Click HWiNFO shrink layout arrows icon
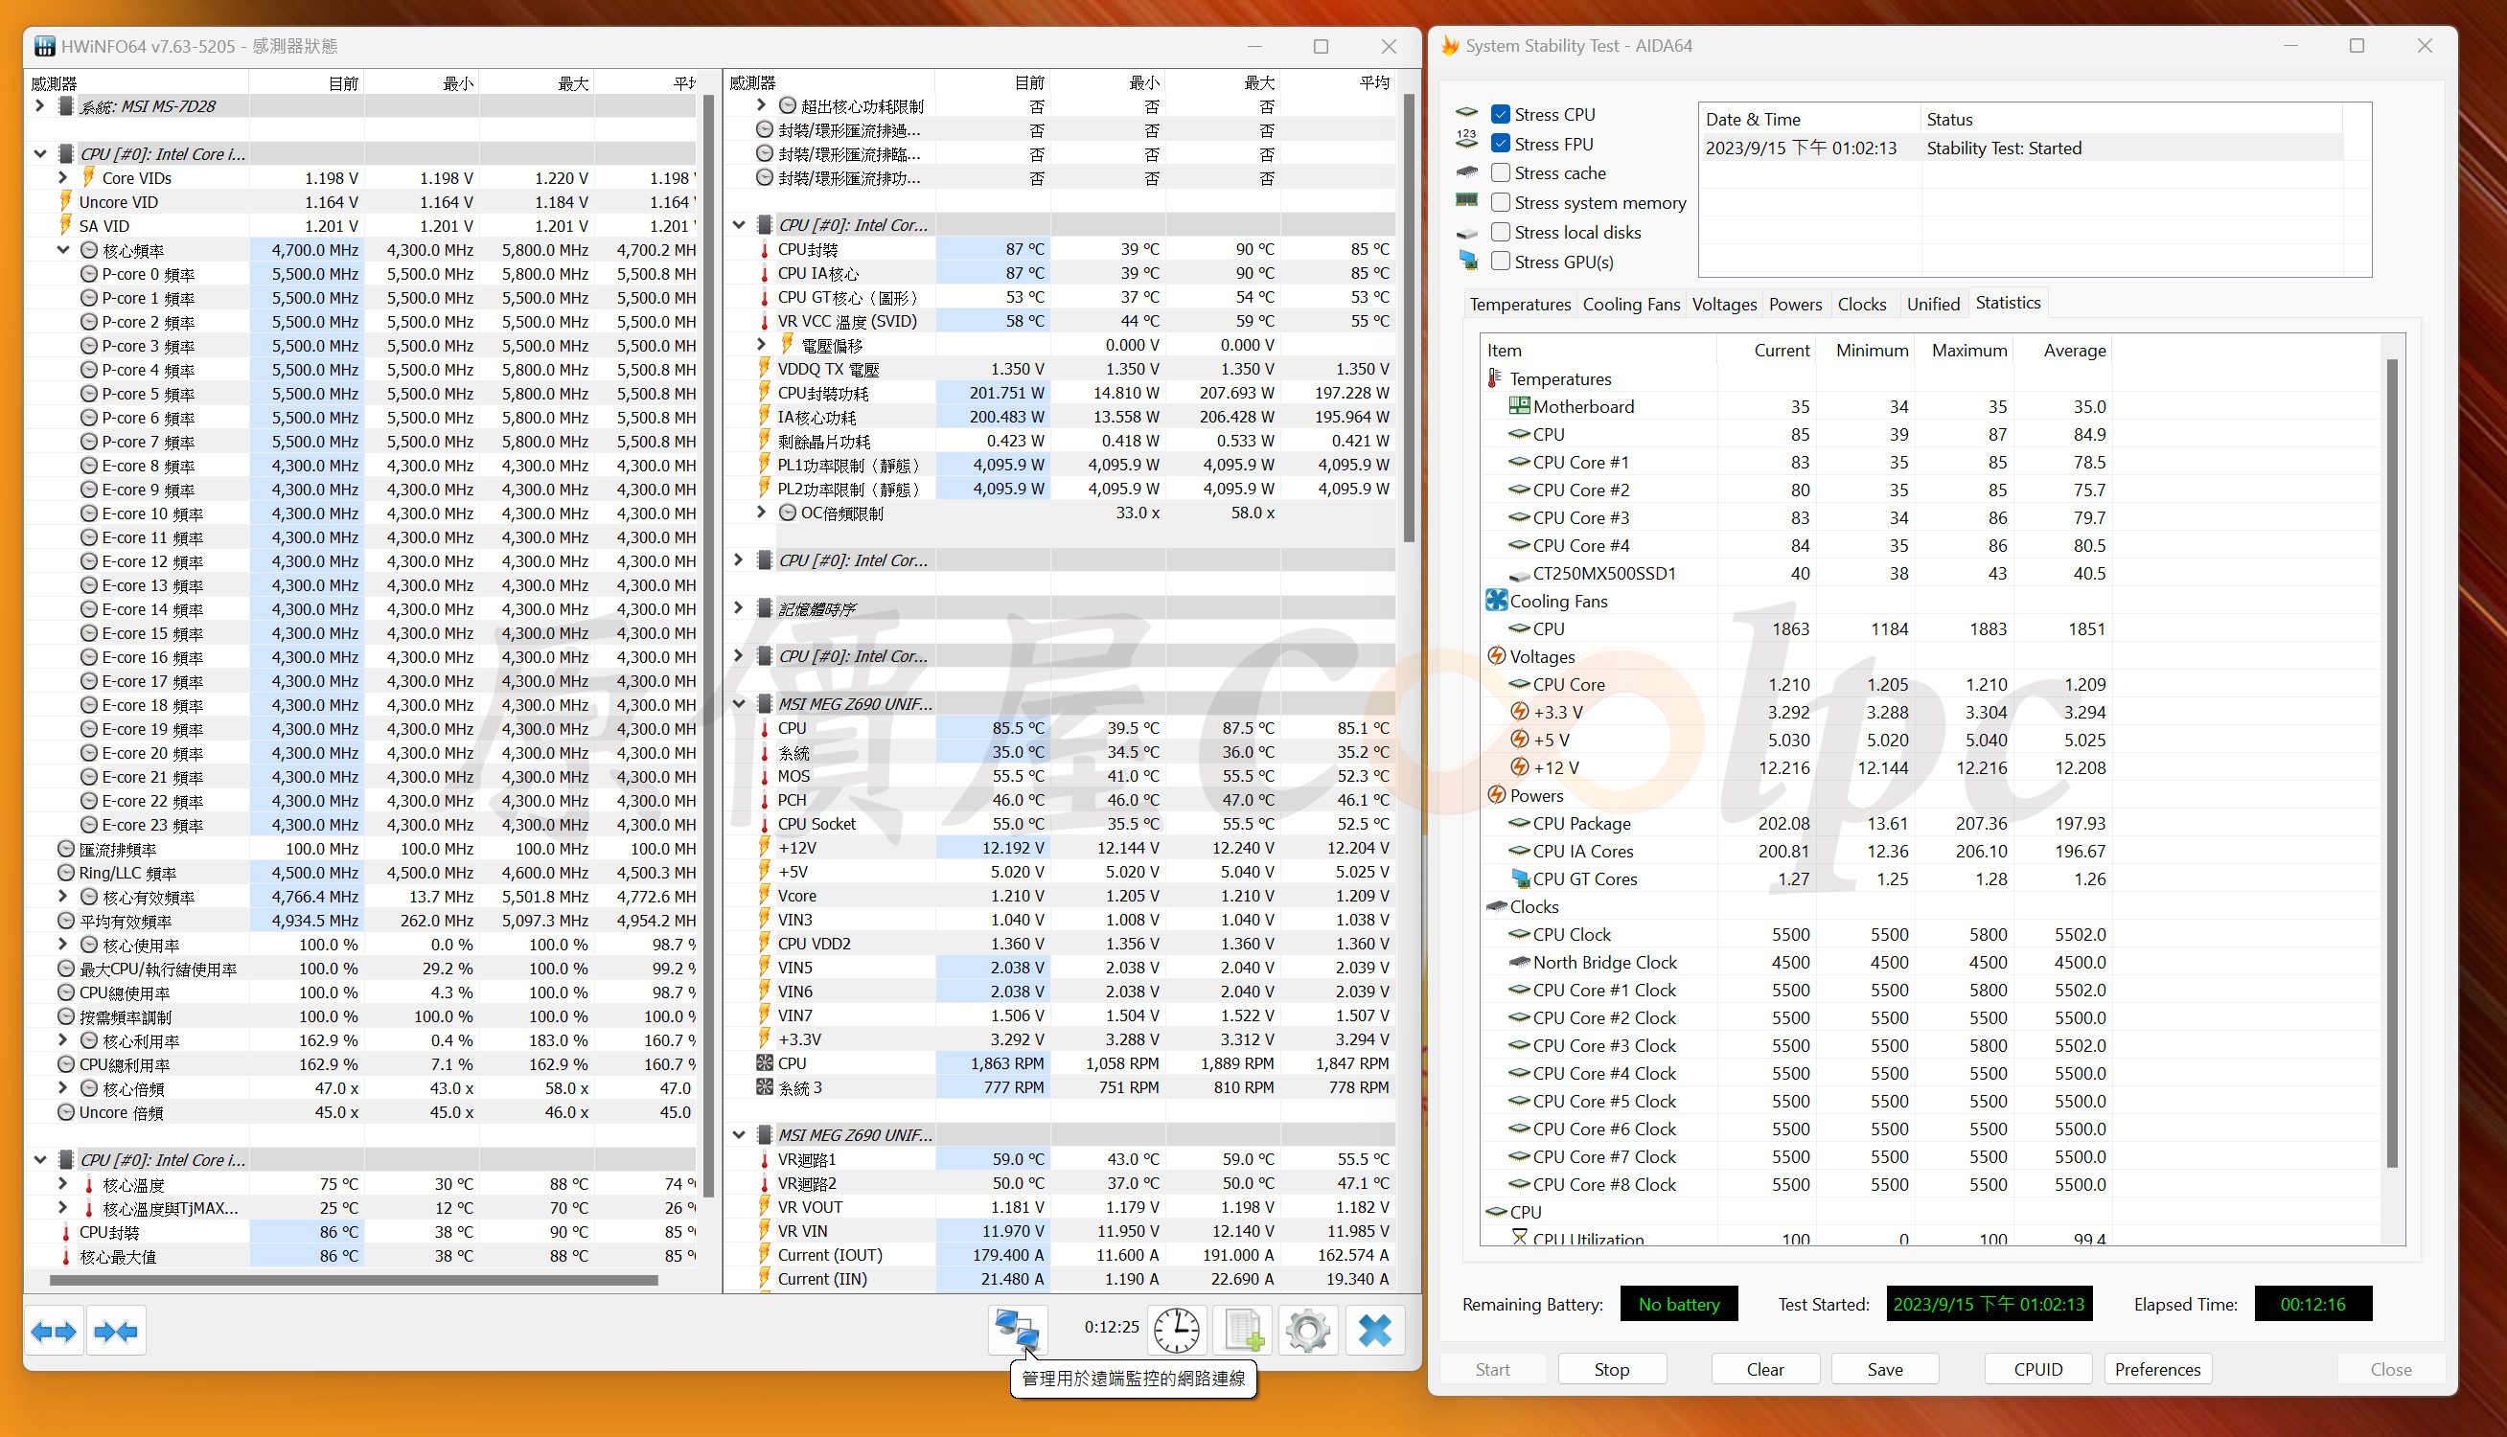Image resolution: width=2507 pixels, height=1437 pixels. click(x=116, y=1332)
